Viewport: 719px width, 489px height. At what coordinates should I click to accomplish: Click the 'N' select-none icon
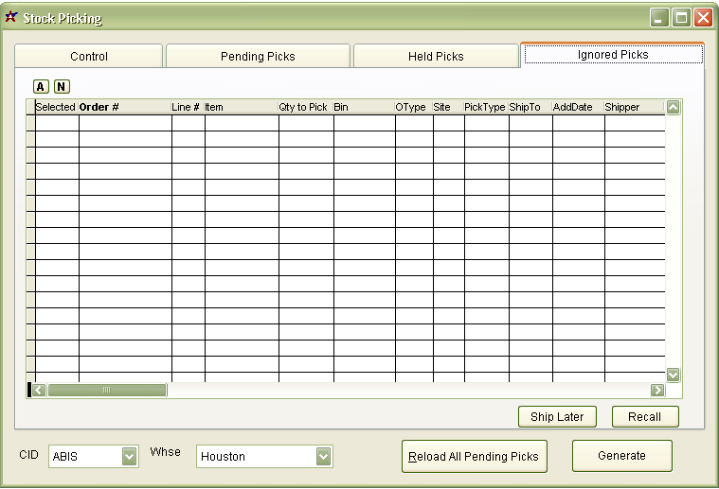pyautogui.click(x=62, y=87)
